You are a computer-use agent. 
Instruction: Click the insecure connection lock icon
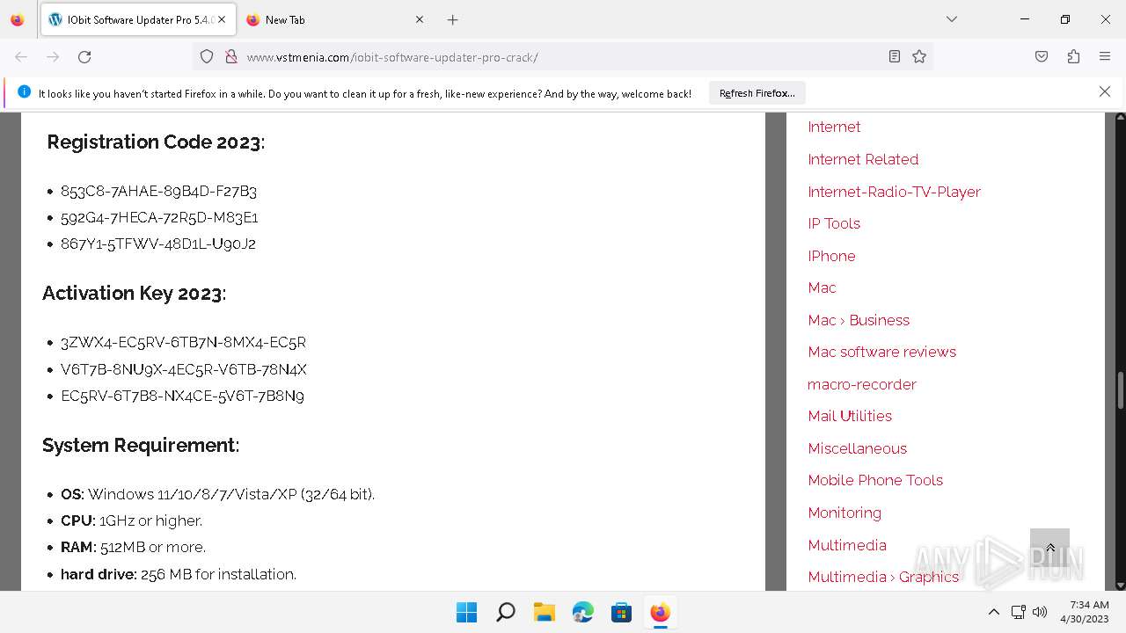[x=231, y=56]
